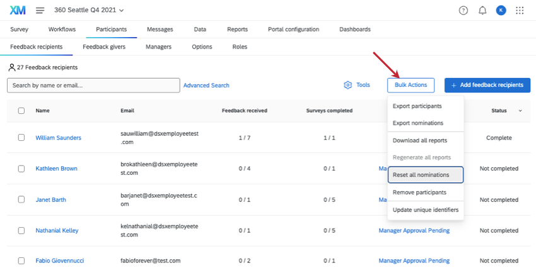Viewport: 536px width, 268px height.
Task: Click the 0 / 4 feedback received value
Action: coord(245,169)
